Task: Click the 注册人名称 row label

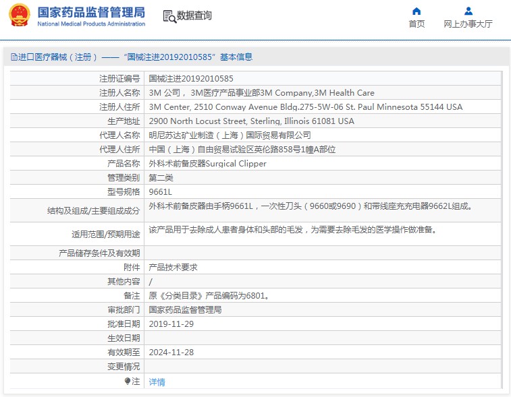Action: point(119,93)
